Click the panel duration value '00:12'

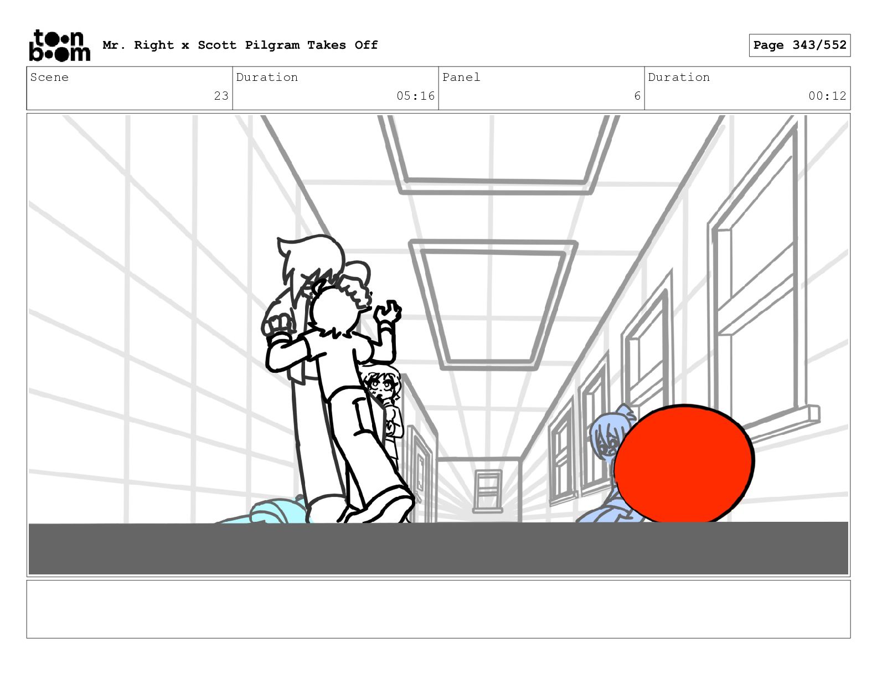tap(827, 96)
